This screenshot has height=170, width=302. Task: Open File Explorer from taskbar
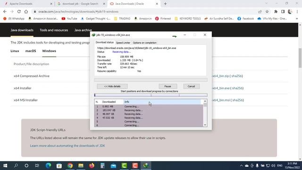point(81,166)
